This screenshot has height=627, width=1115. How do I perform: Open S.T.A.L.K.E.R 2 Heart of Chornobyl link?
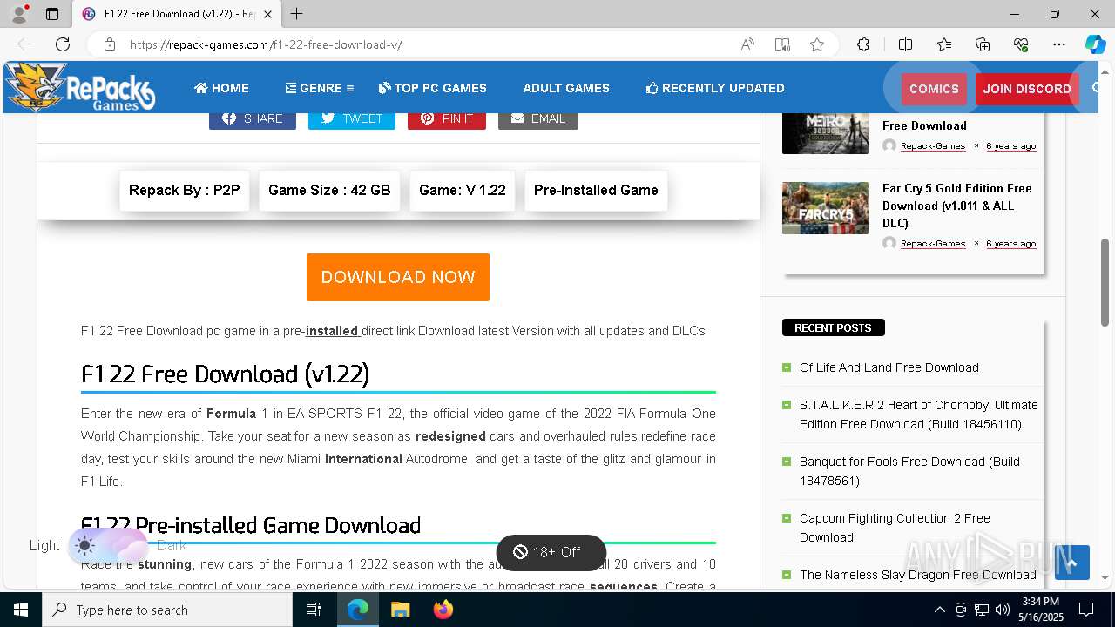[x=919, y=415]
